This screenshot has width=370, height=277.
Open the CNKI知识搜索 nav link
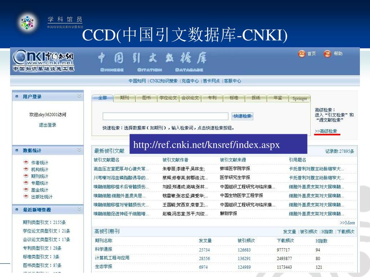(x=164, y=81)
